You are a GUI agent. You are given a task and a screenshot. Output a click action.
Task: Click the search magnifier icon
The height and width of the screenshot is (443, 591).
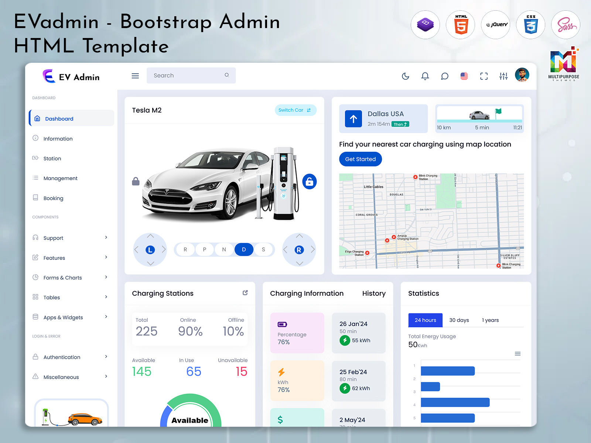pos(226,75)
